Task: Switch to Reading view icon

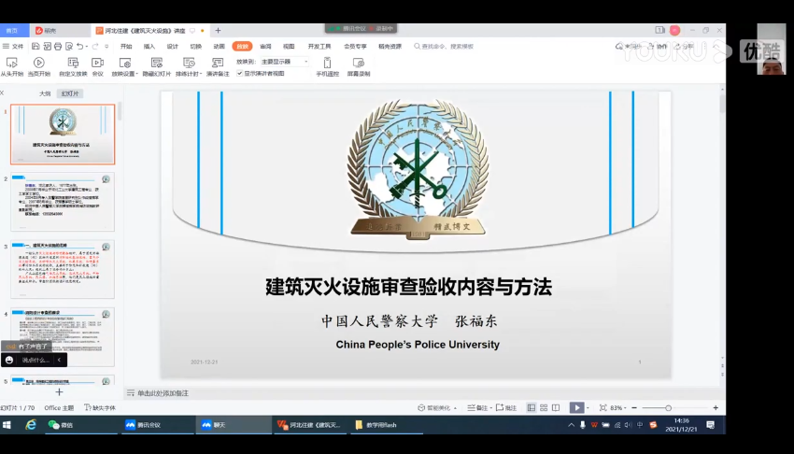Action: 556,407
